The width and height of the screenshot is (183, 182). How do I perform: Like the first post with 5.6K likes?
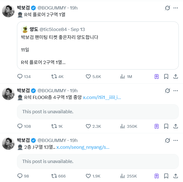click(88, 76)
